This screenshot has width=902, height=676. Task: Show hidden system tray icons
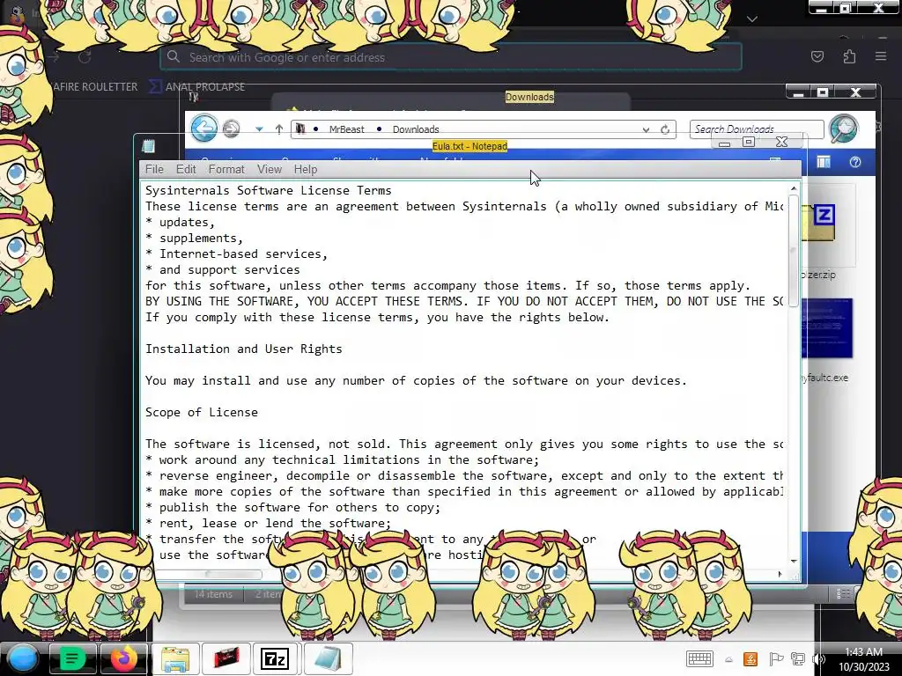[x=728, y=659]
